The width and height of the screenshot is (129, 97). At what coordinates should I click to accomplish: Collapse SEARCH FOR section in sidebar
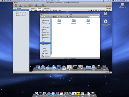41,47
